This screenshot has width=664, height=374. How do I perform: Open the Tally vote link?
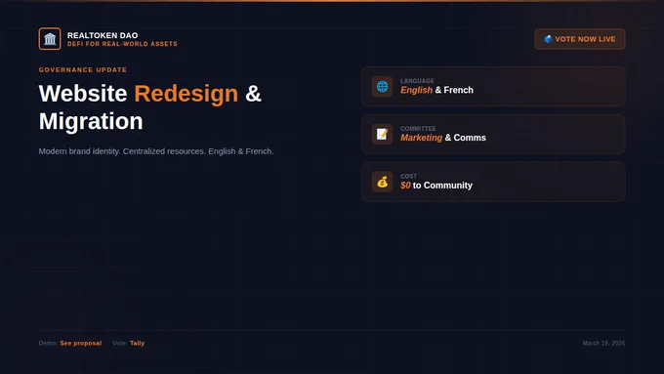click(137, 343)
